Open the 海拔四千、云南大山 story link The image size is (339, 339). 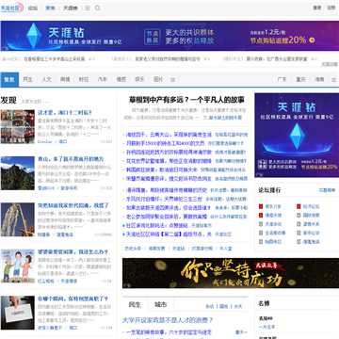169,135
